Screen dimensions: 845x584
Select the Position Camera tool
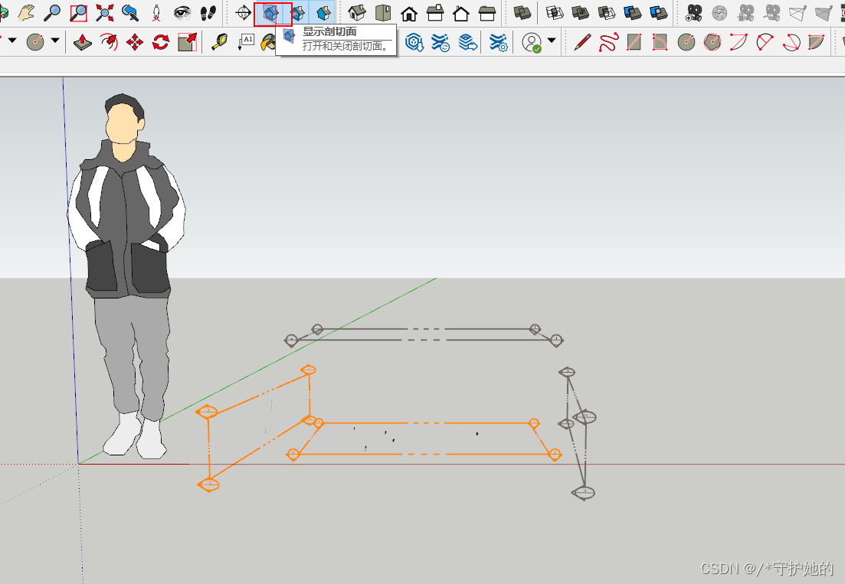tap(156, 12)
